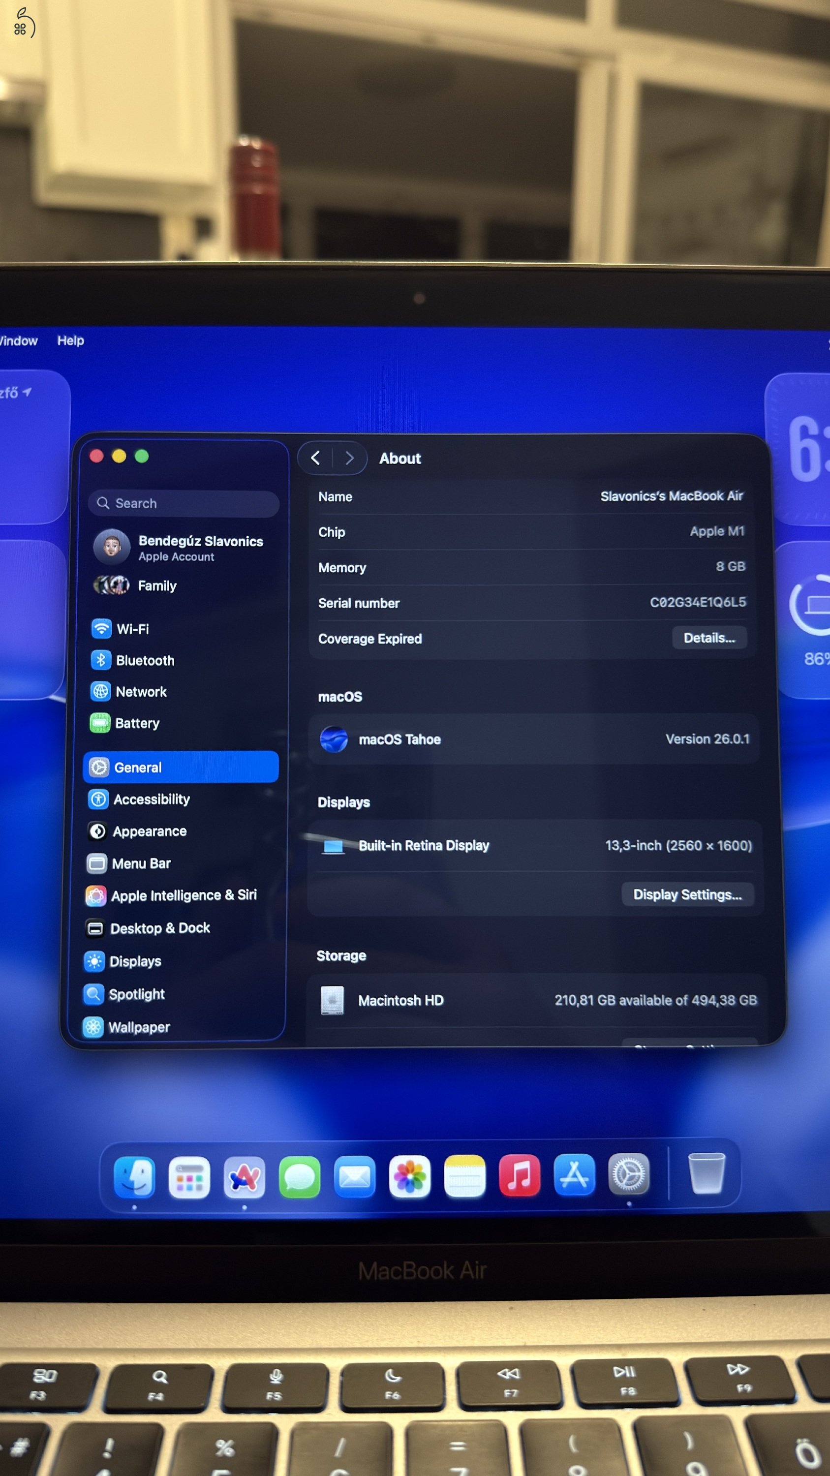
Task: Click the back navigation chevron
Action: [316, 458]
